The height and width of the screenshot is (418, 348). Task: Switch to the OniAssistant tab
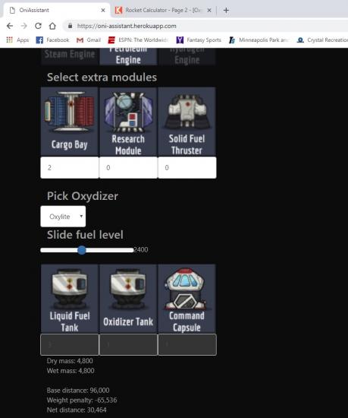coord(57,10)
